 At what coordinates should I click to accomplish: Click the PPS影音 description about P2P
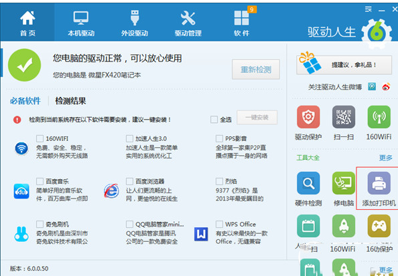(x=241, y=152)
